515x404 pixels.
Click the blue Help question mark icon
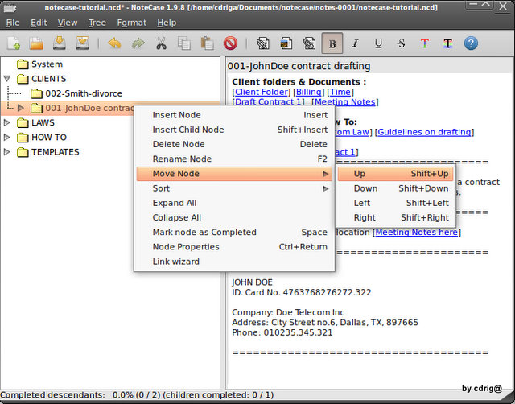pyautogui.click(x=471, y=43)
